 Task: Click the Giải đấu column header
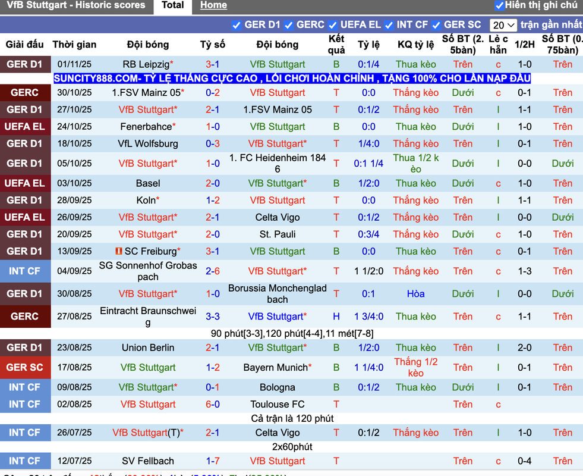(x=24, y=45)
